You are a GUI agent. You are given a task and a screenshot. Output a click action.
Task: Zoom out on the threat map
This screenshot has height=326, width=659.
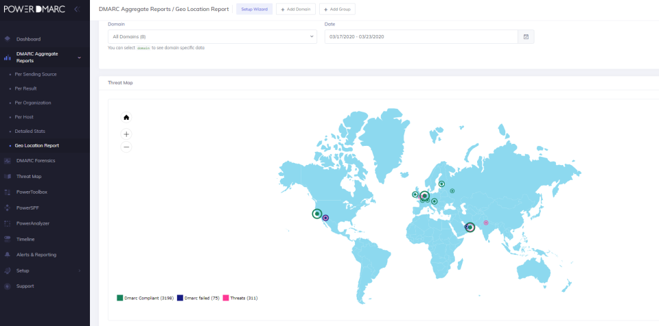coord(126,147)
